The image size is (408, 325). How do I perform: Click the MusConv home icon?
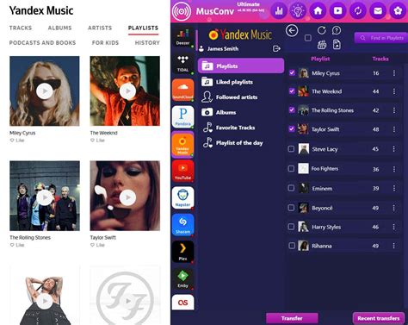pos(318,11)
